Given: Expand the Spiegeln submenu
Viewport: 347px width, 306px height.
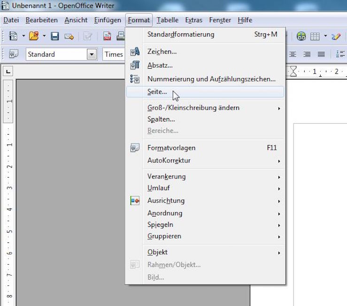Looking at the screenshot, I should [205, 225].
